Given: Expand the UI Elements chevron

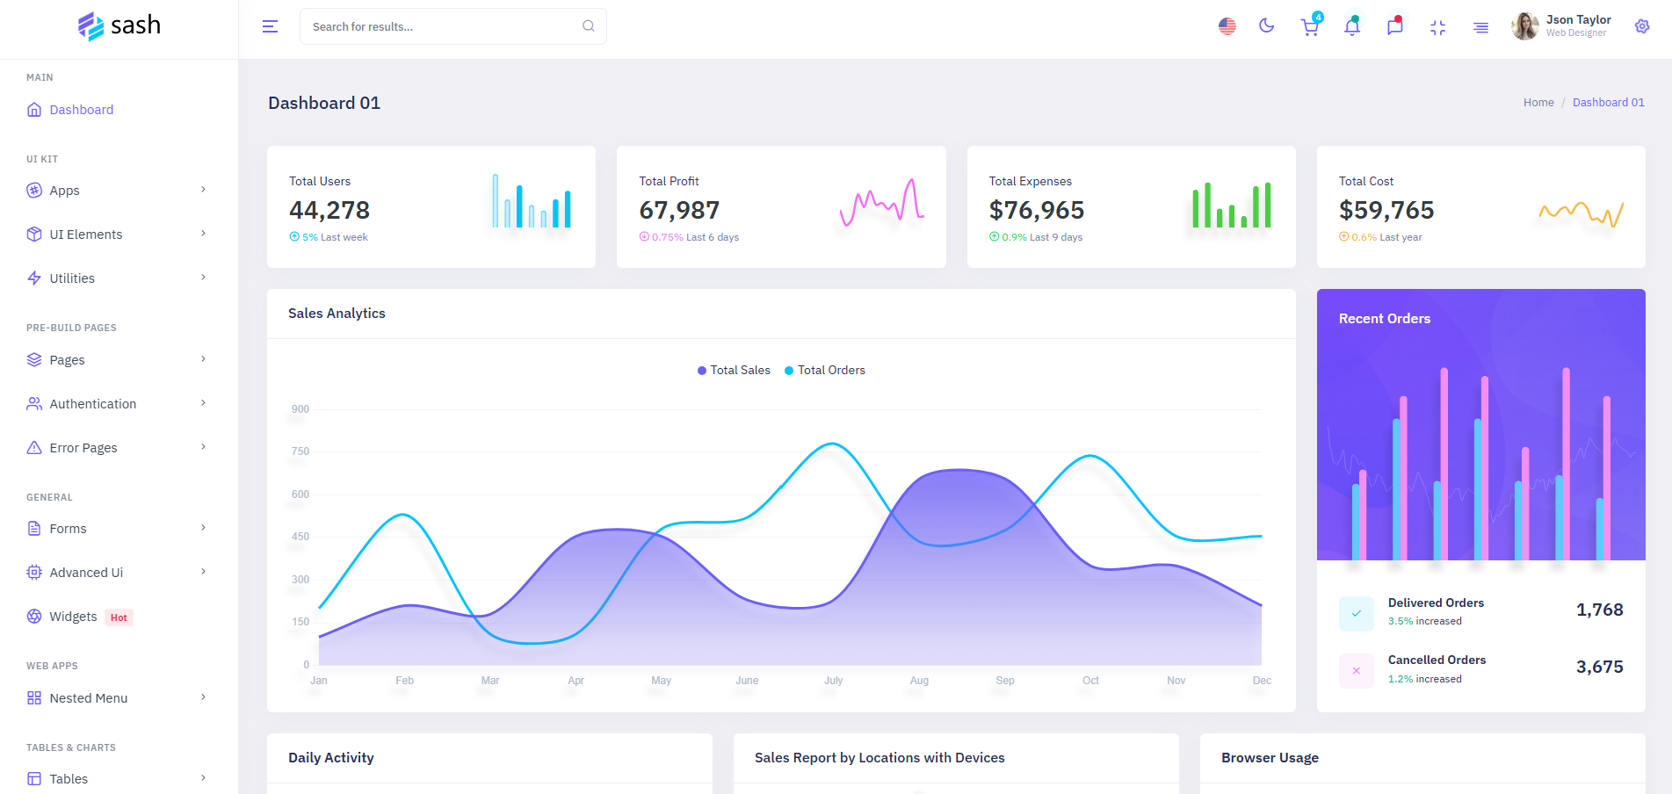Looking at the screenshot, I should tap(203, 234).
